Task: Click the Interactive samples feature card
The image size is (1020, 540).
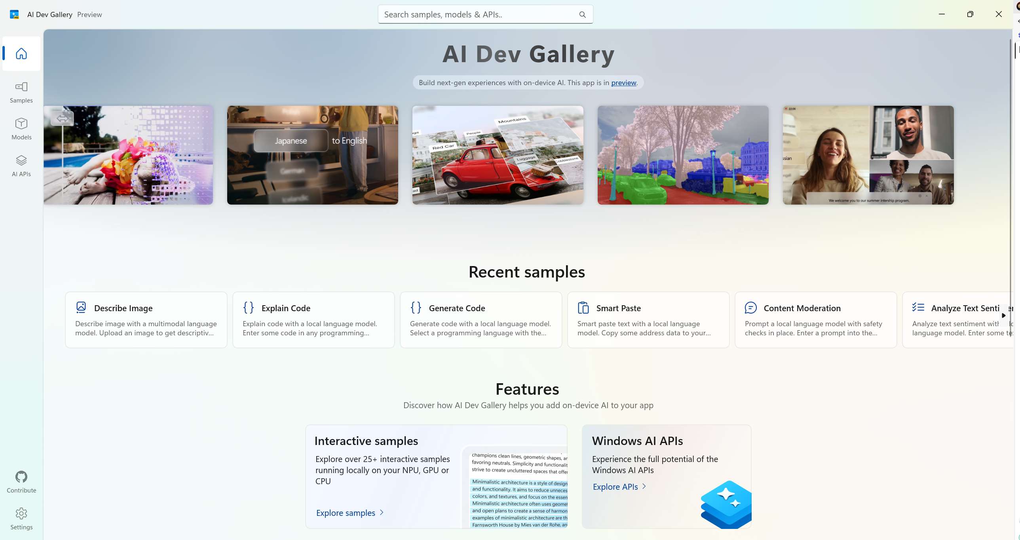Action: (x=436, y=477)
